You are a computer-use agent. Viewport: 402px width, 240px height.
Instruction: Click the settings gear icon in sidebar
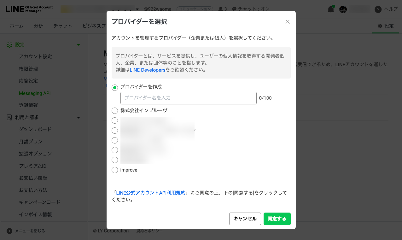(9, 45)
